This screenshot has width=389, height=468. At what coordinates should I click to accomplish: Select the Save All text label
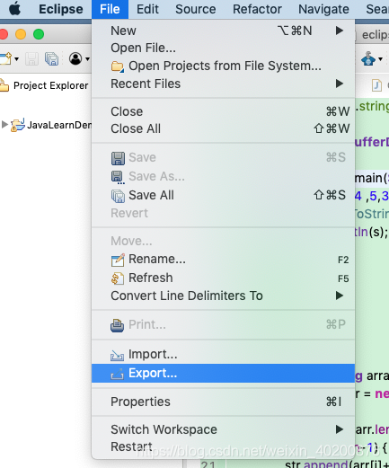151,196
